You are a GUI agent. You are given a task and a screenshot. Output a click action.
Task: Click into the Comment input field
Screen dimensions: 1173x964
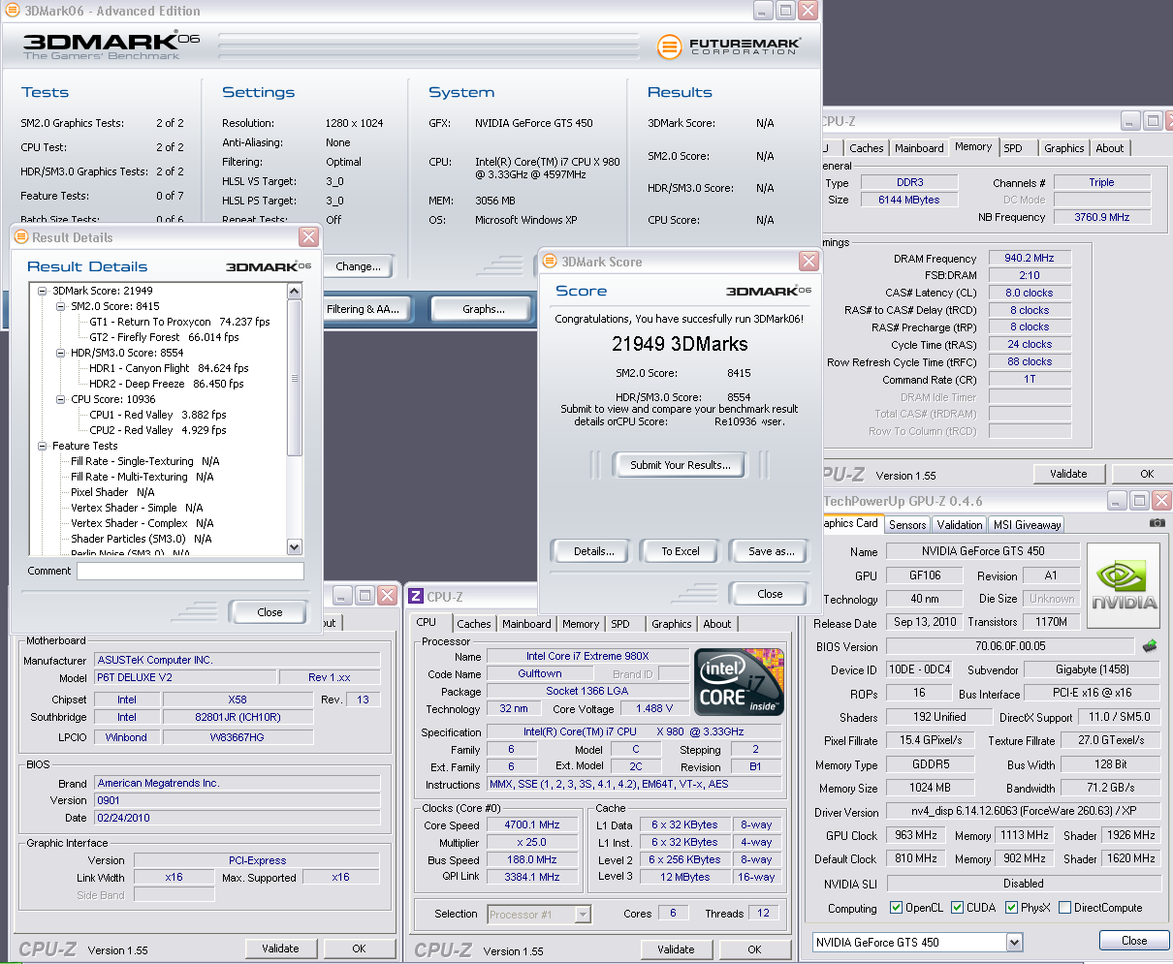tap(190, 571)
